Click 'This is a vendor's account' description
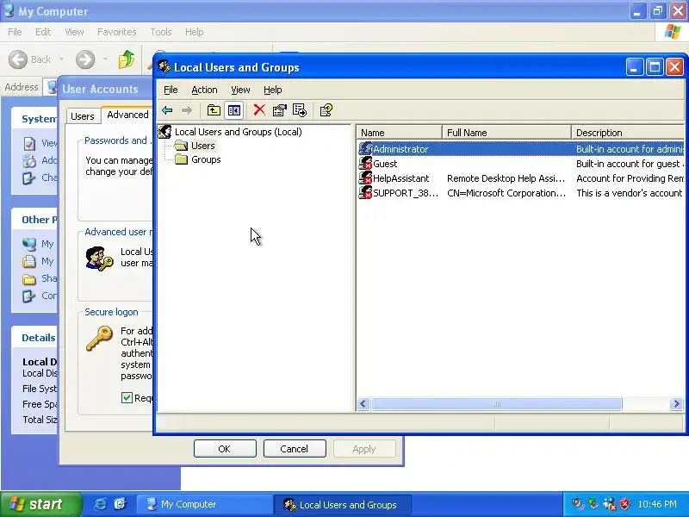The height and width of the screenshot is (517, 689). pyautogui.click(x=630, y=193)
